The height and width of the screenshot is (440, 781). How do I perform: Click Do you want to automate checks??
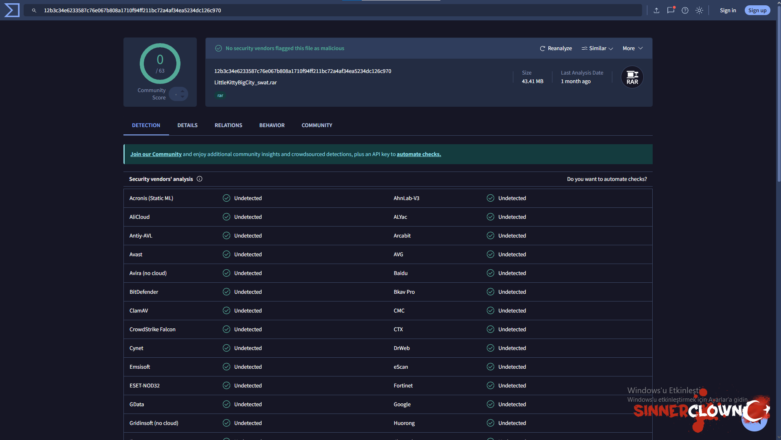click(x=607, y=179)
